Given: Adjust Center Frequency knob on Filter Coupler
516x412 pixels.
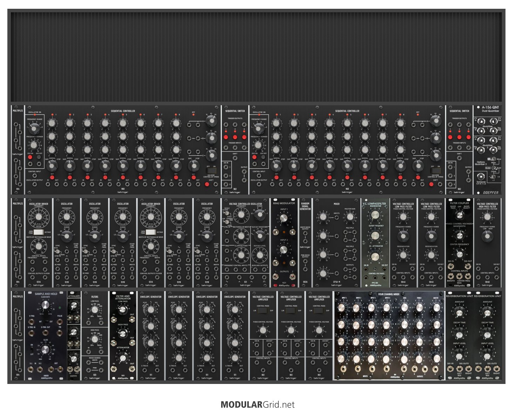Looking at the screenshot, I should pyautogui.click(x=459, y=254).
